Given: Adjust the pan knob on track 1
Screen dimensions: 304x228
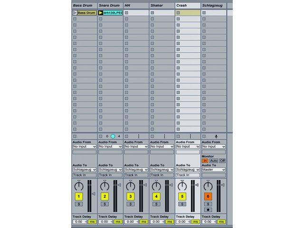Looking at the screenshot, I should tap(79, 186).
